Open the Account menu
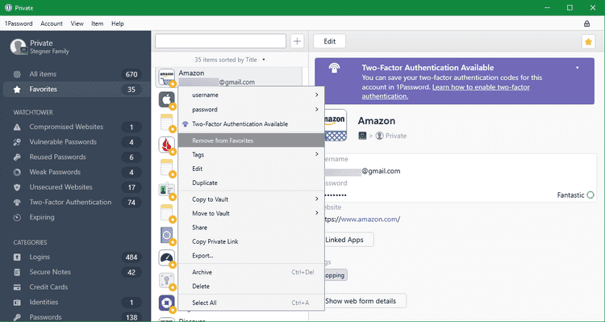Screen dimensions: 605x322 click(52, 23)
